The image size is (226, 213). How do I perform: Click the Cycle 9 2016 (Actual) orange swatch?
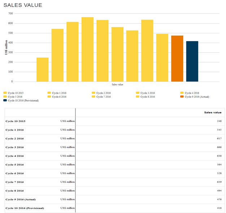[182, 97]
